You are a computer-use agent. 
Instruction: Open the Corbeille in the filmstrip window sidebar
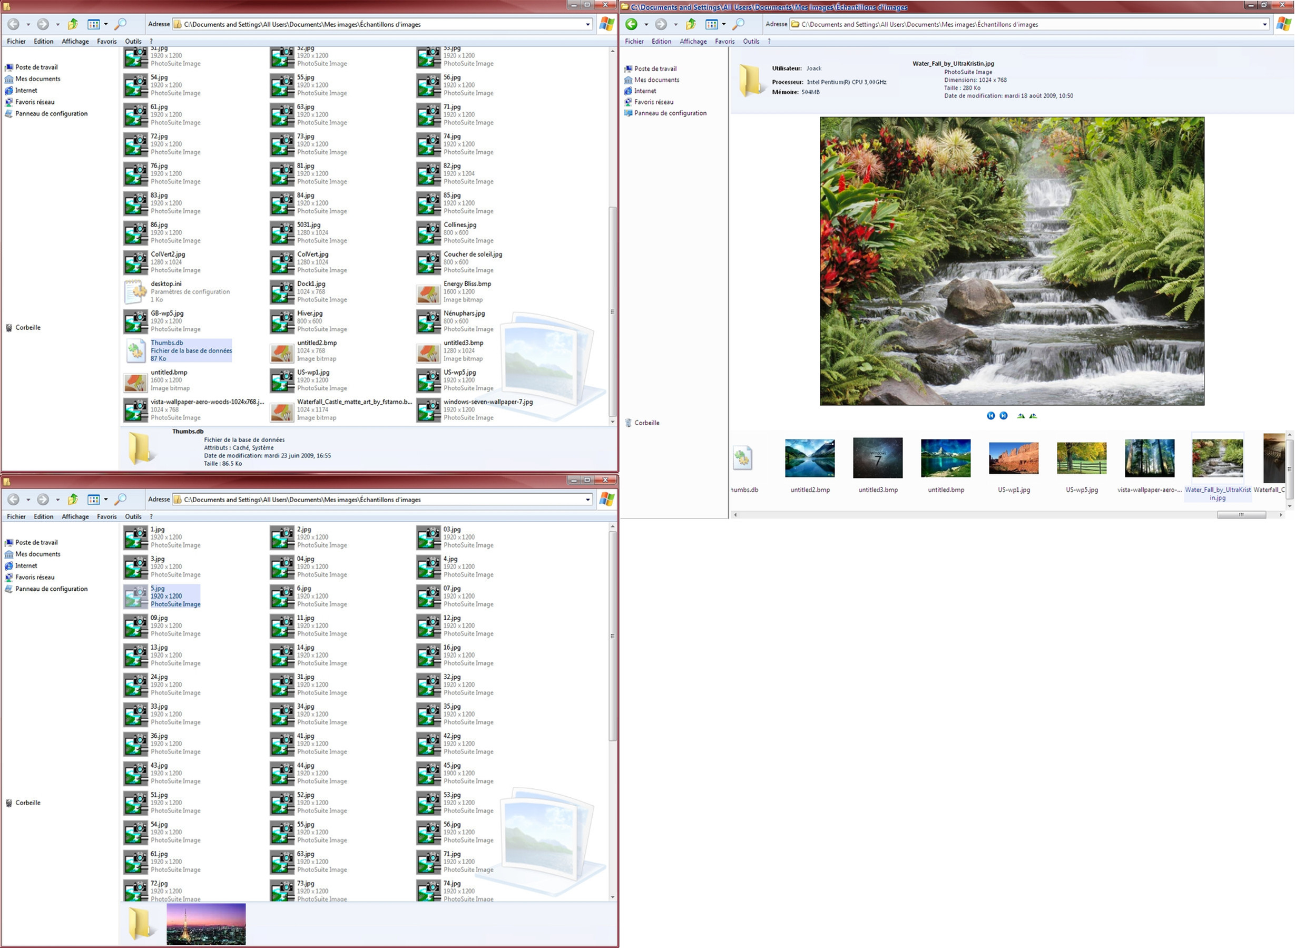(646, 423)
